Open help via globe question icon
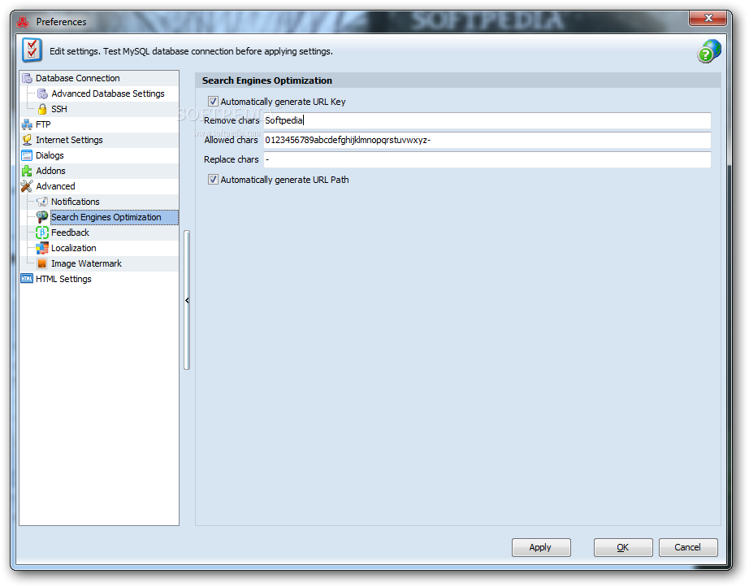This screenshot has height=587, width=749. click(x=709, y=51)
